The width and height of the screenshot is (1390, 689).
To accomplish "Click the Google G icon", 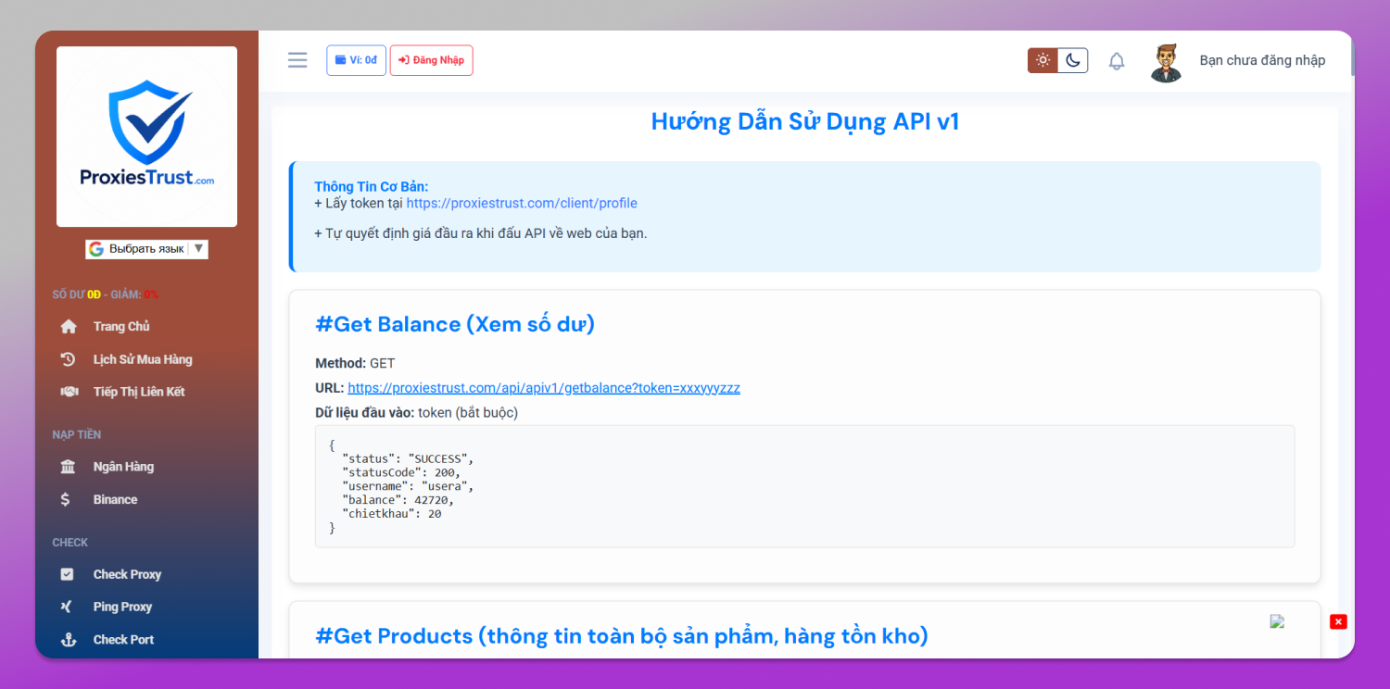I will click(x=95, y=249).
